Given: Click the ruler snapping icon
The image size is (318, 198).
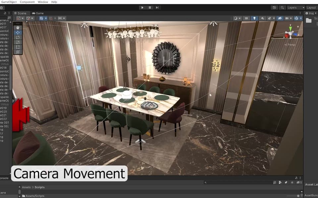Looking at the screenshot, I should coord(60,18).
